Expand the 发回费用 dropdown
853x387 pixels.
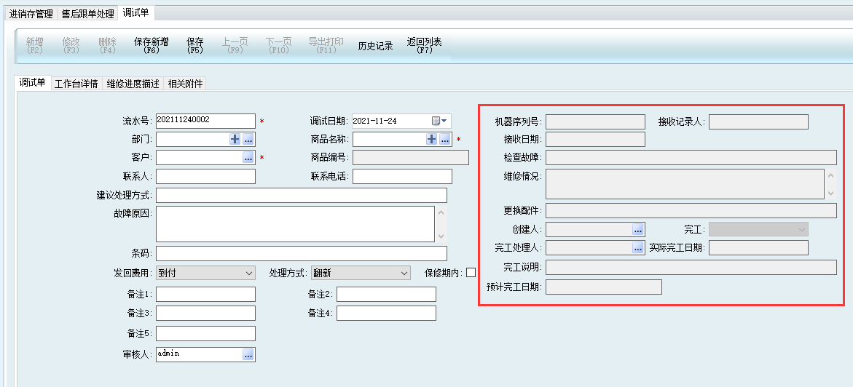248,273
